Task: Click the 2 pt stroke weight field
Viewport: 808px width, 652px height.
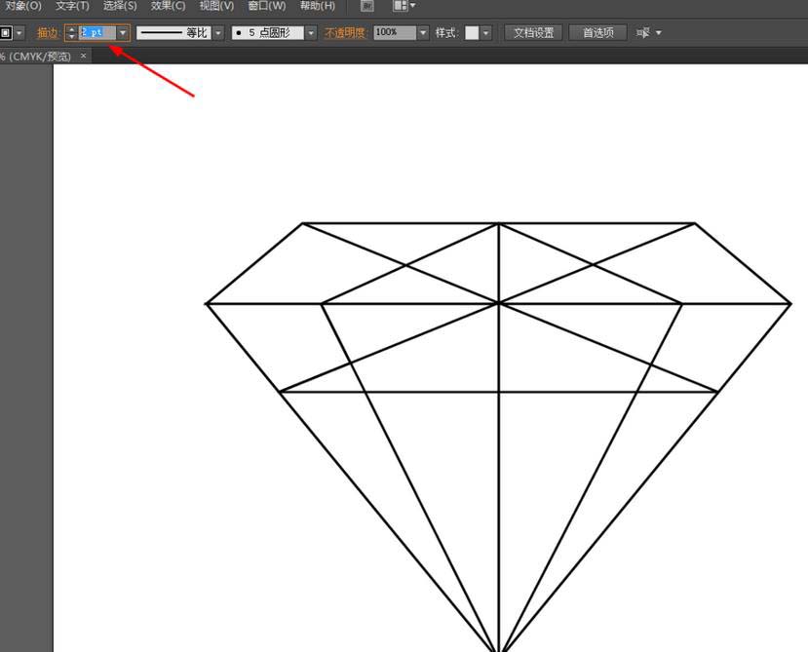Action: pos(97,32)
